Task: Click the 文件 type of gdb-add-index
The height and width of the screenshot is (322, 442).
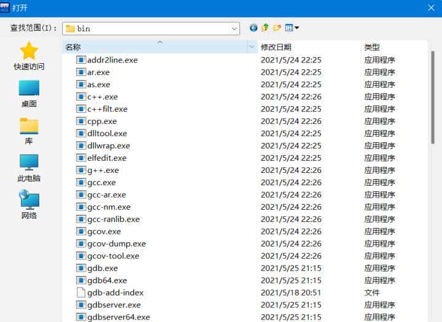Action: 372,293
